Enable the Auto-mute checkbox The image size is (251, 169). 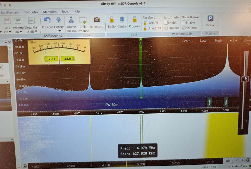pyautogui.click(x=166, y=23)
